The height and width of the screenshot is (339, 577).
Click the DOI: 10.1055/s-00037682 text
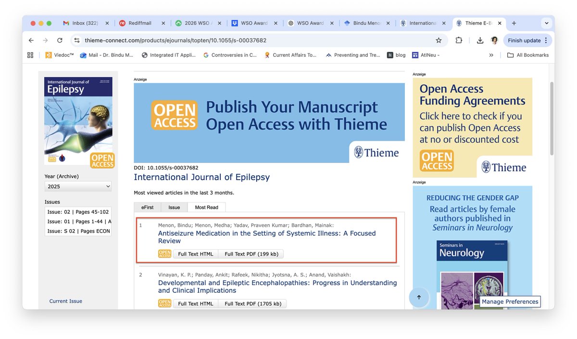click(166, 168)
